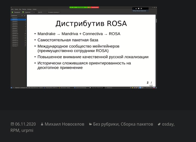Open the Файл menu in the viewer
The image size is (196, 142).
12,9
